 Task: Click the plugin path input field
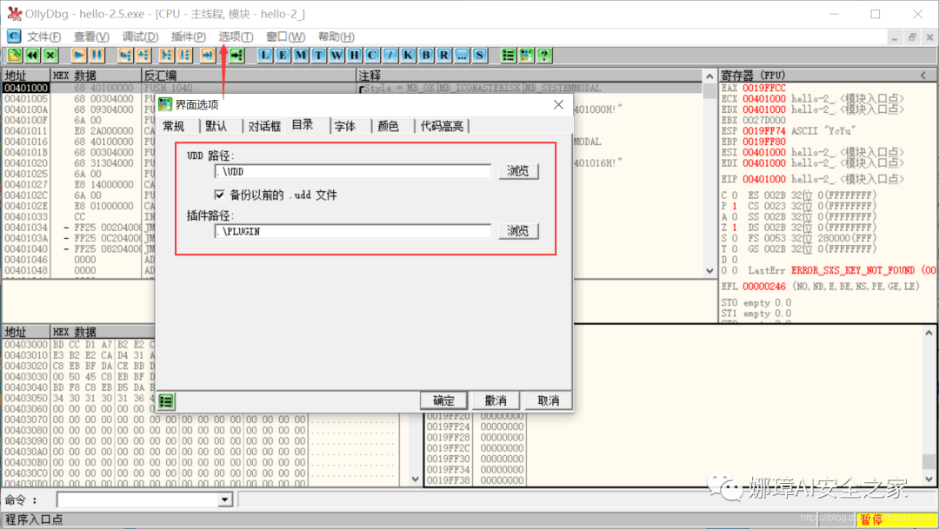pyautogui.click(x=353, y=232)
